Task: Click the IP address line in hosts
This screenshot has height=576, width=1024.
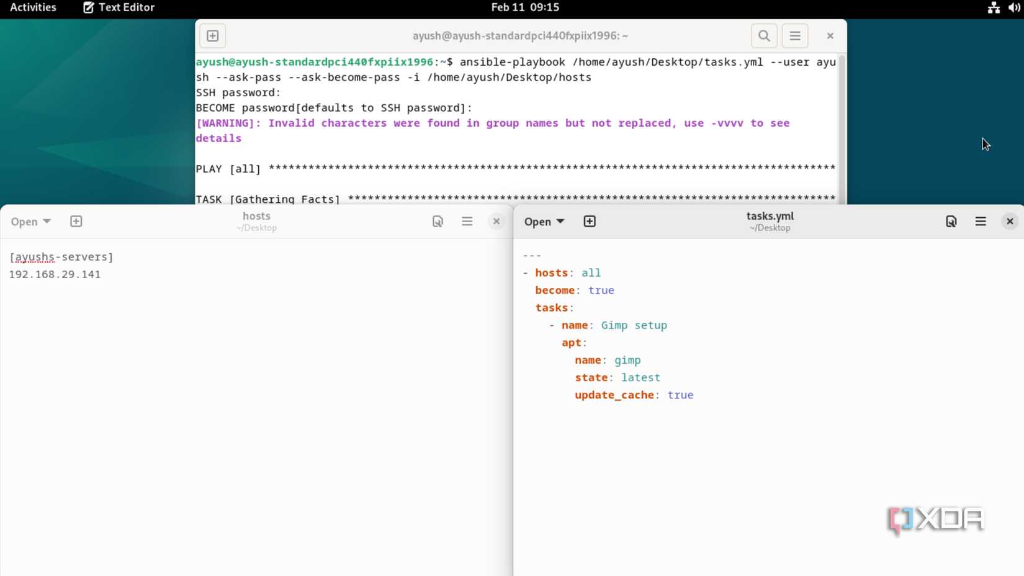Action: click(x=55, y=274)
